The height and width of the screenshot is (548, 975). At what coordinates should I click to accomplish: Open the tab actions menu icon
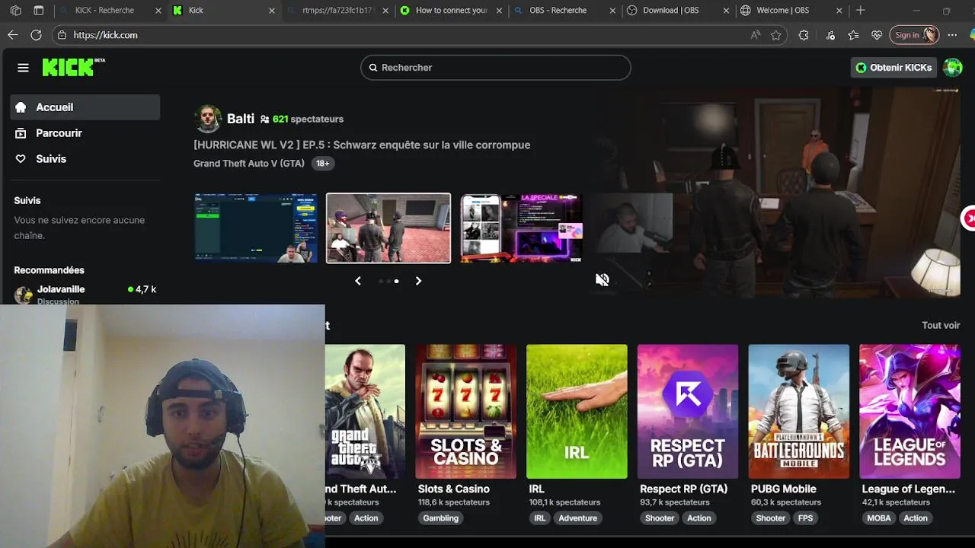pos(39,11)
